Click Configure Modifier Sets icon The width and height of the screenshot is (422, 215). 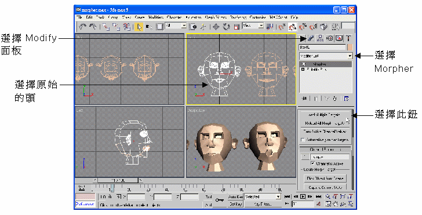347,99
